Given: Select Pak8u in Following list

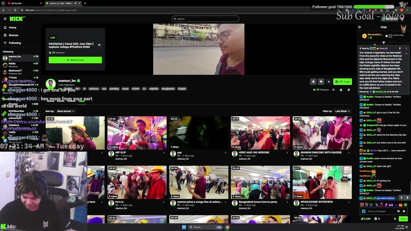Looking at the screenshot, I should 20,65.
